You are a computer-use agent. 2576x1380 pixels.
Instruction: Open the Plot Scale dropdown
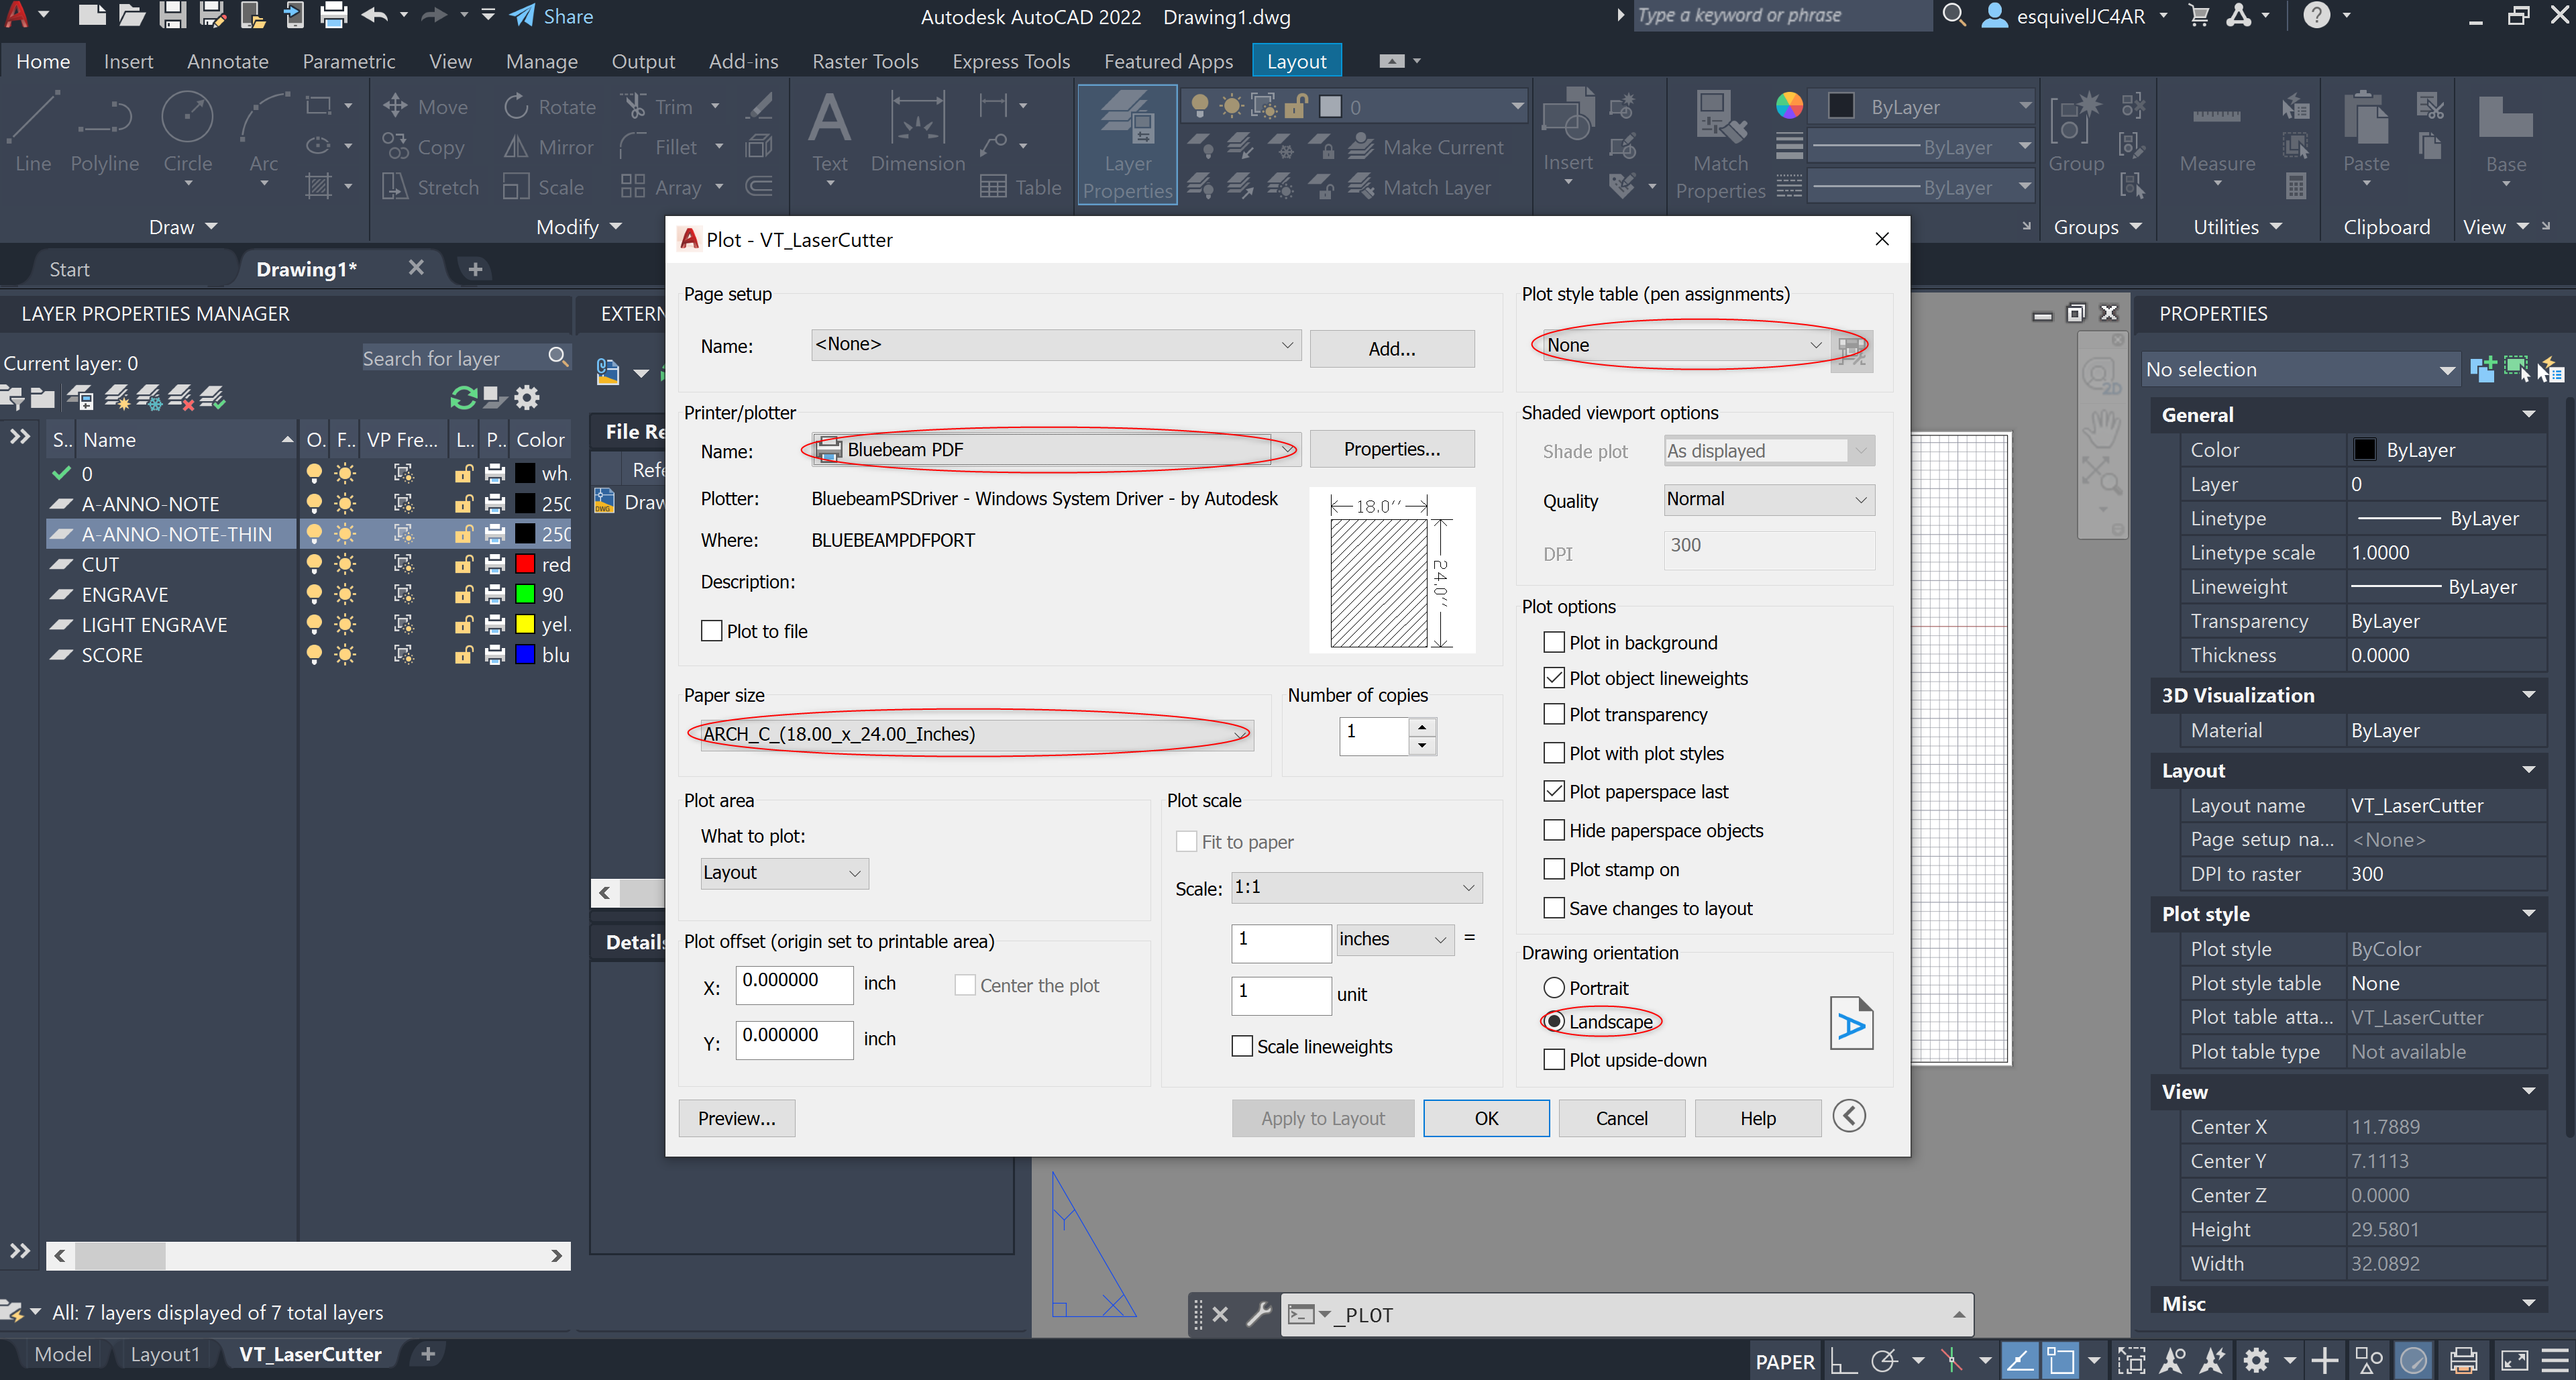1356,887
